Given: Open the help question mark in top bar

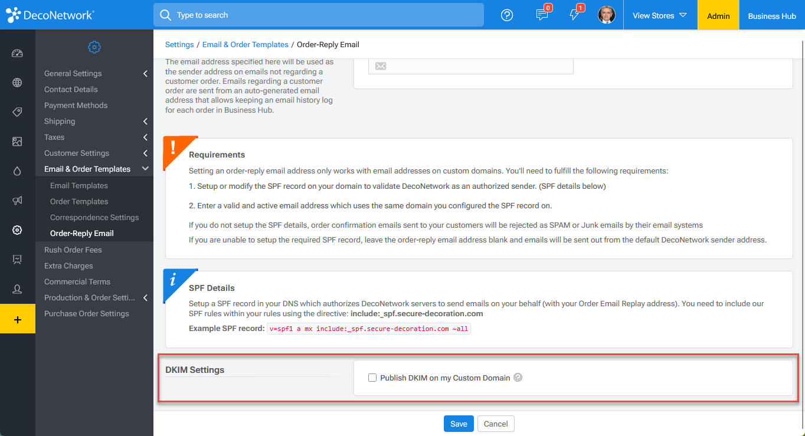Looking at the screenshot, I should click(506, 15).
